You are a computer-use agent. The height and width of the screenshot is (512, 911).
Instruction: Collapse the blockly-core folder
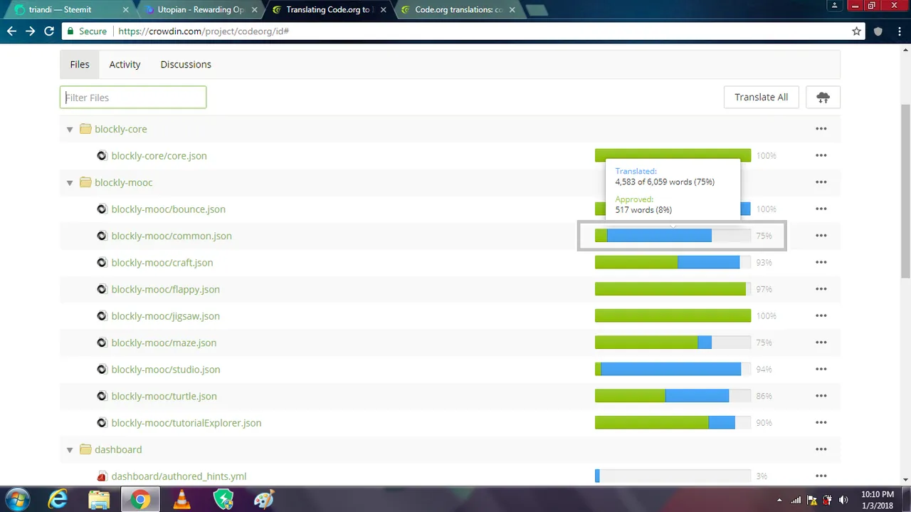tap(70, 130)
